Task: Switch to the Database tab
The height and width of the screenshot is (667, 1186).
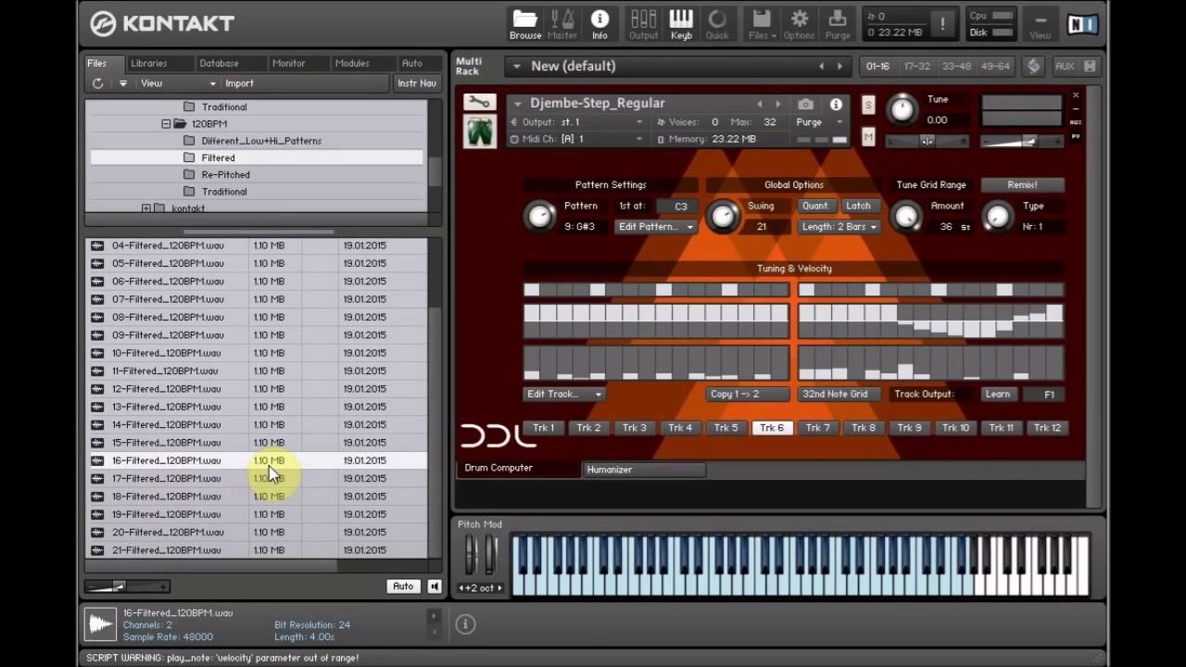Action: (220, 63)
